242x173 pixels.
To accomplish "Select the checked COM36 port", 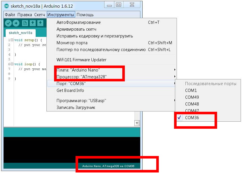I will pyautogui.click(x=192, y=117).
